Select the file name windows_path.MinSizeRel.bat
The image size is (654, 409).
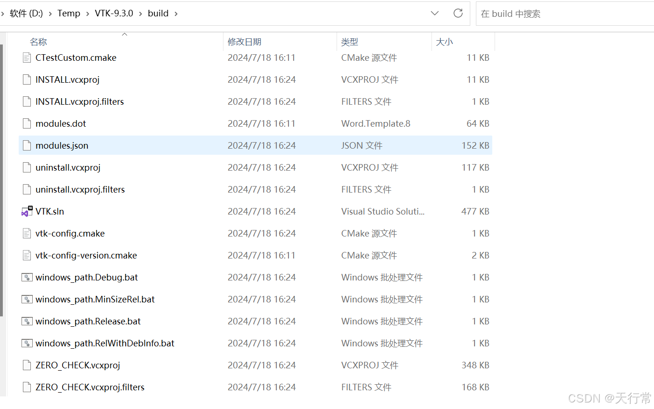click(x=95, y=299)
